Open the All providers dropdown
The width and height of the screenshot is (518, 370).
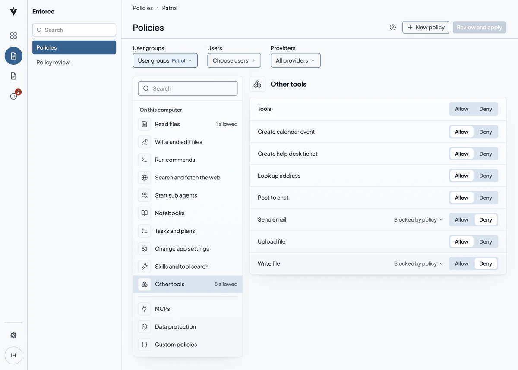(x=296, y=60)
